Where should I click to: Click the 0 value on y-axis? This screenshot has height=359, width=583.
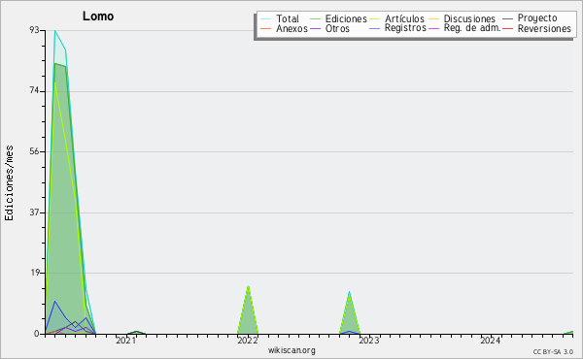coord(37,334)
